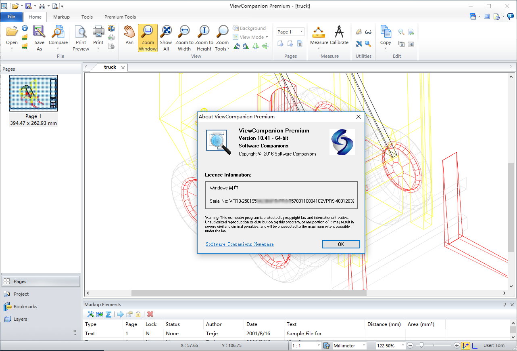Click OK in the About dialog
Image resolution: width=517 pixels, height=351 pixels.
[x=341, y=244]
